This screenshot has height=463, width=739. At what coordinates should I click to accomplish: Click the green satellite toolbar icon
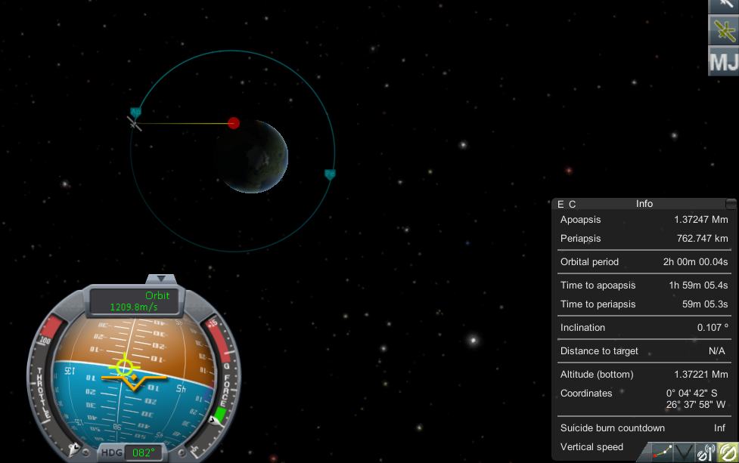pyautogui.click(x=723, y=30)
